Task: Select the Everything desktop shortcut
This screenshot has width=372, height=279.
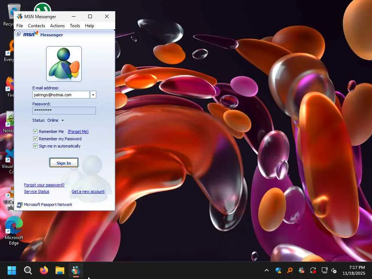Action: pos(9,51)
